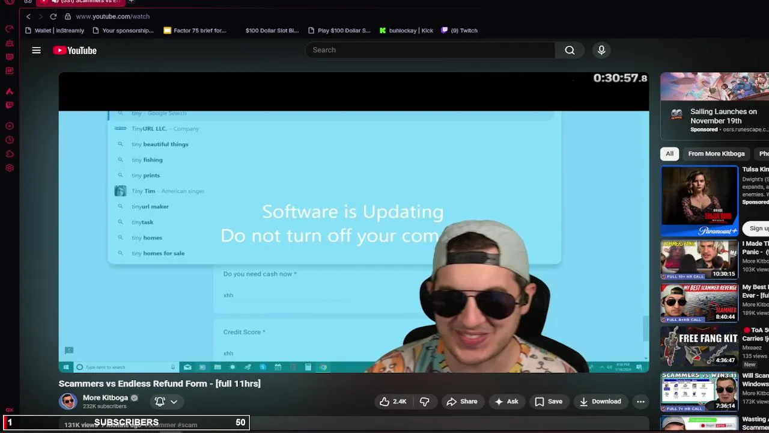Click the browser site info icon

click(68, 16)
